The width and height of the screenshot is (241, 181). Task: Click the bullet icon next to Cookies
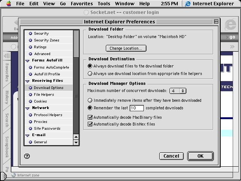click(x=31, y=101)
